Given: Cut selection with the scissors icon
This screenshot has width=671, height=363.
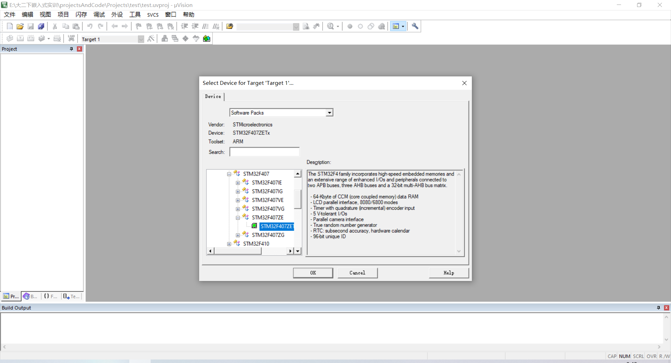Looking at the screenshot, I should click(x=55, y=26).
